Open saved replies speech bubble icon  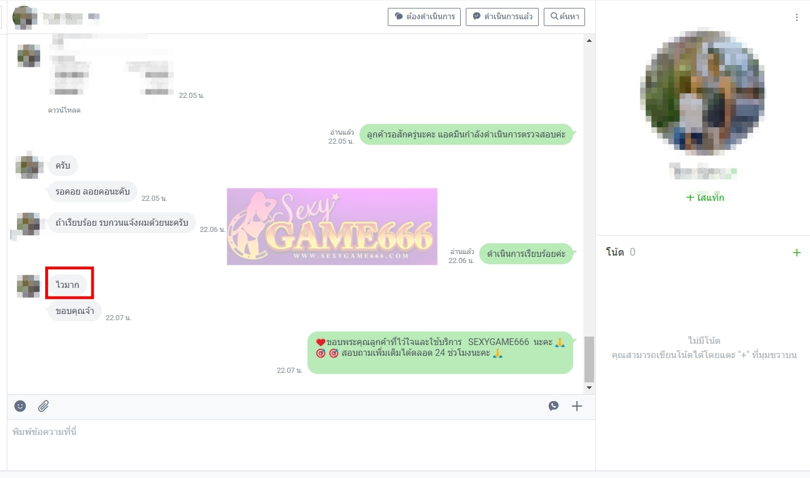coord(553,406)
